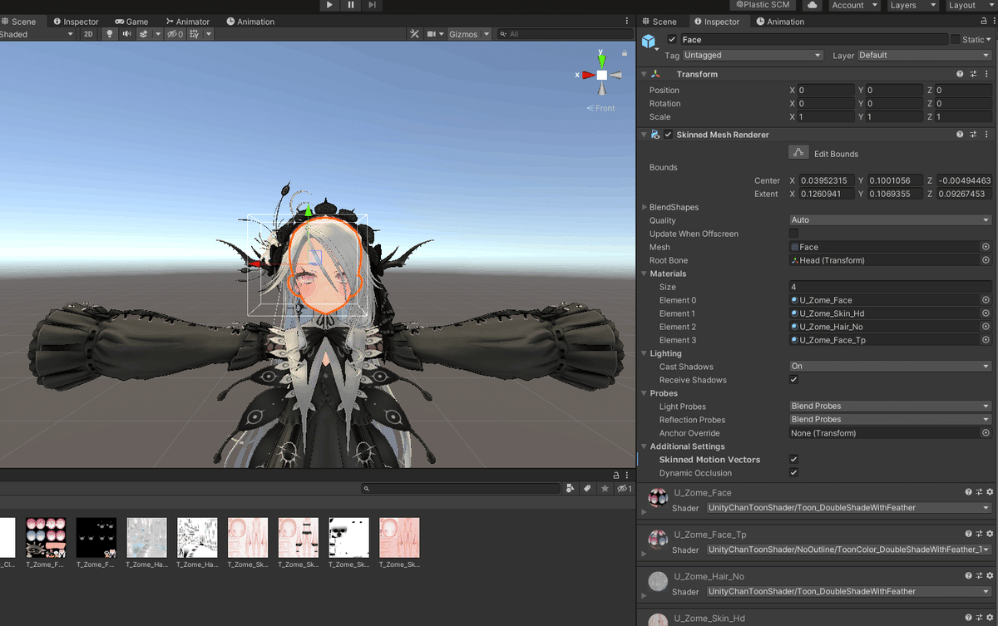998x626 pixels.
Task: Open Skinned Mesh Renderer help icon
Action: click(961, 135)
